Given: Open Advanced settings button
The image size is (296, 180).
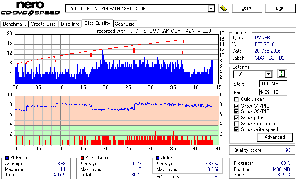Looking at the screenshot, I should [x=275, y=137].
